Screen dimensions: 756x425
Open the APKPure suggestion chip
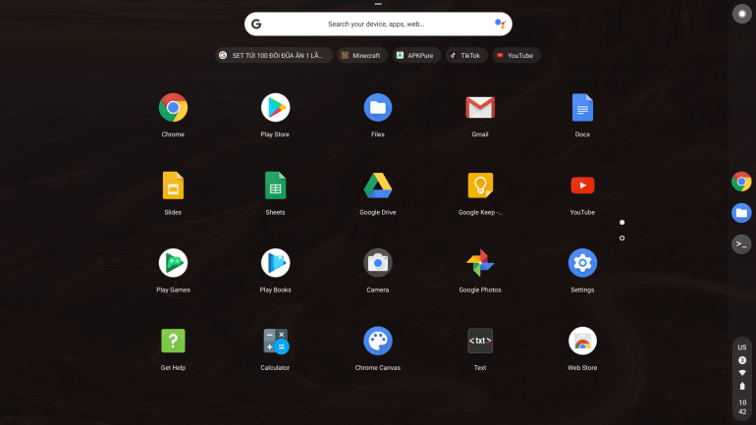coord(416,55)
